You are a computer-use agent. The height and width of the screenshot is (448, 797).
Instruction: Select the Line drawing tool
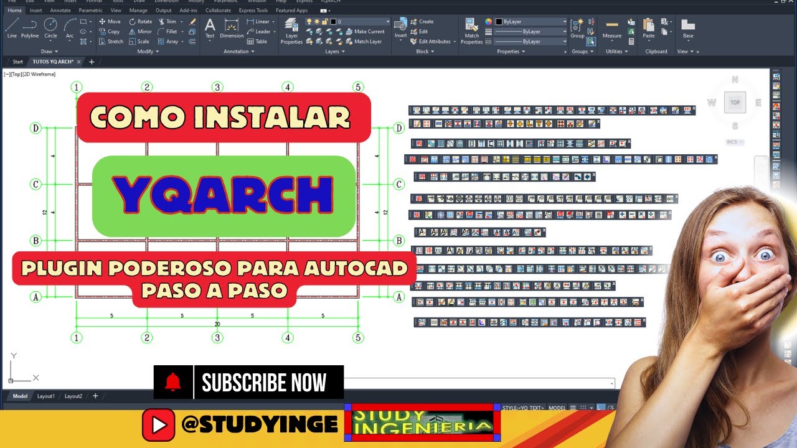click(12, 29)
